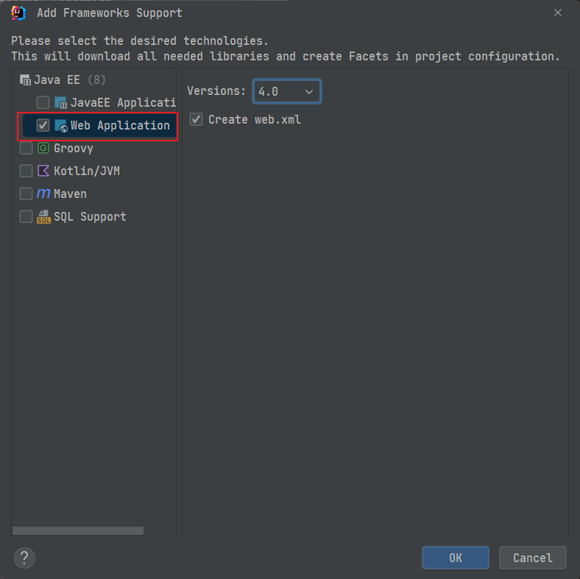Click the Kotlin/JVM icon

pyautogui.click(x=43, y=171)
